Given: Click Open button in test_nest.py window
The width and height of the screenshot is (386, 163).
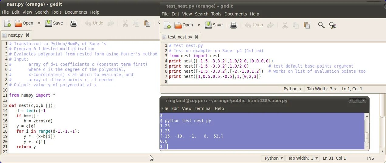Looking at the screenshot, I should coord(184,25).
